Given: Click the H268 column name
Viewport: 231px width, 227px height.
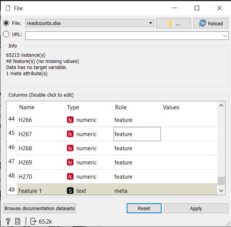Looking at the screenshot, I should pyautogui.click(x=25, y=148).
